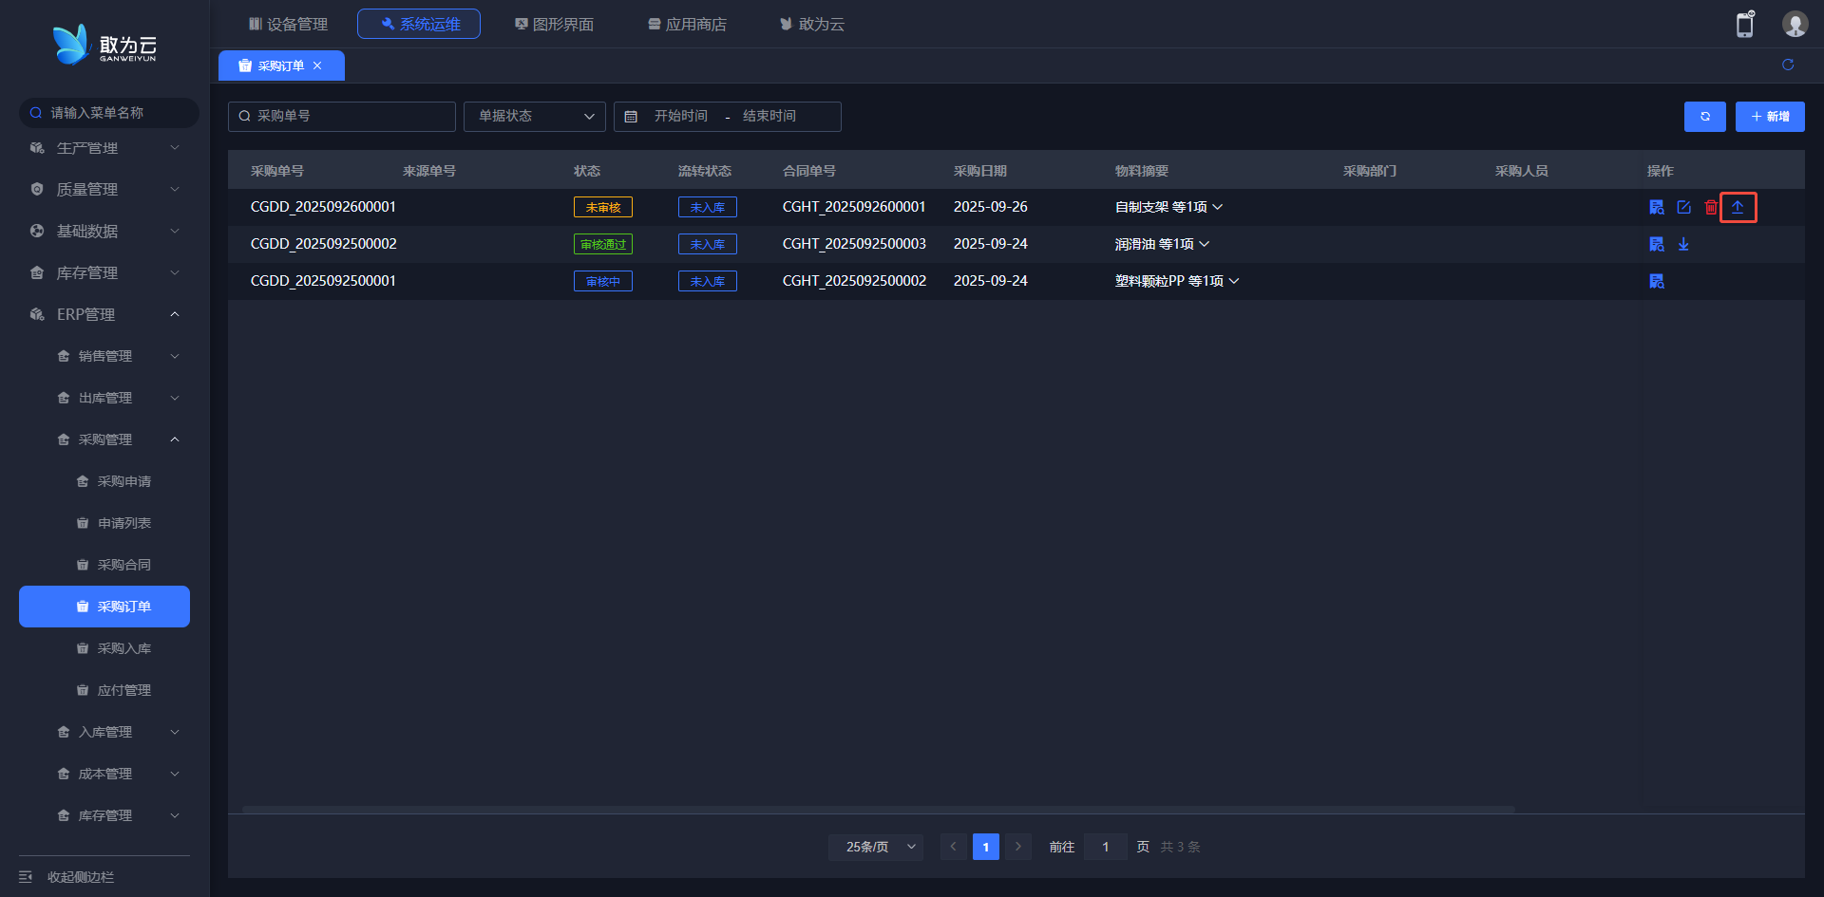Click contract number CGHT_2025092600001
1824x897 pixels.
click(854, 207)
